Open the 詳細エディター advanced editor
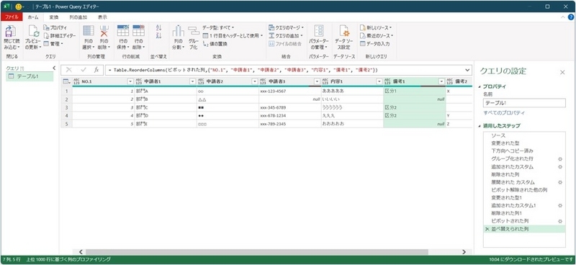The width and height of the screenshot is (576, 265). pyautogui.click(x=60, y=36)
